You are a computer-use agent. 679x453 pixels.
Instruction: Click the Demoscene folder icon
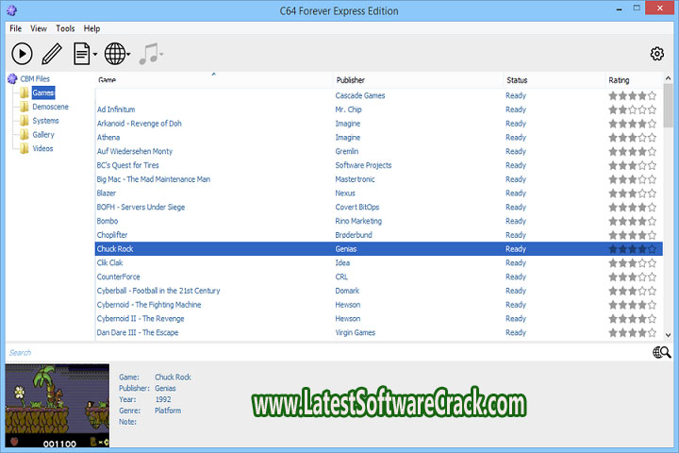25,107
